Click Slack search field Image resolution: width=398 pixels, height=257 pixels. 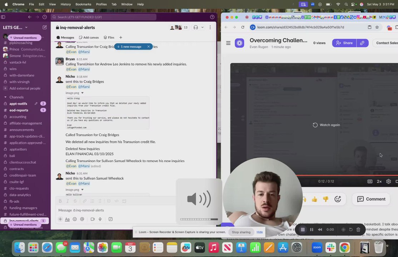tap(104, 17)
